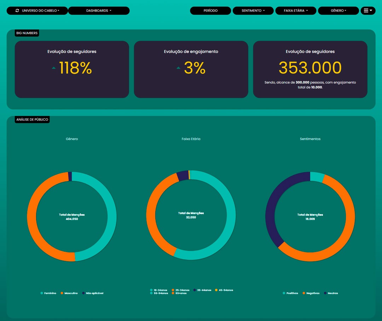This screenshot has height=321, width=382.
Task: Click the Total de Menções 404.050 label
Action: [x=72, y=217]
